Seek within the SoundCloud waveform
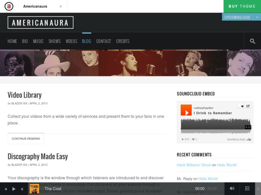 pyautogui.click(x=216, y=126)
